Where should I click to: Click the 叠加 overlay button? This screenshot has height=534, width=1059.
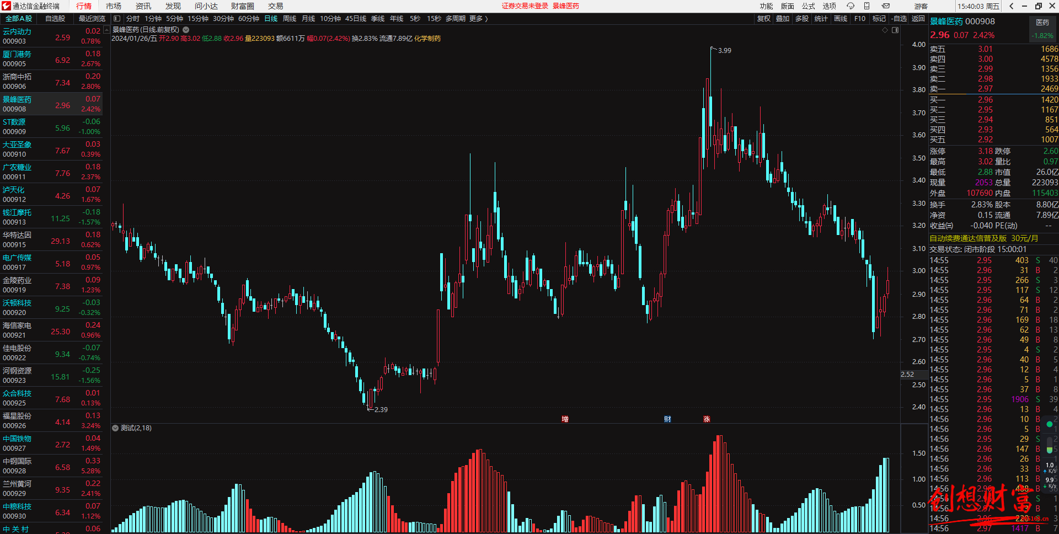click(783, 19)
